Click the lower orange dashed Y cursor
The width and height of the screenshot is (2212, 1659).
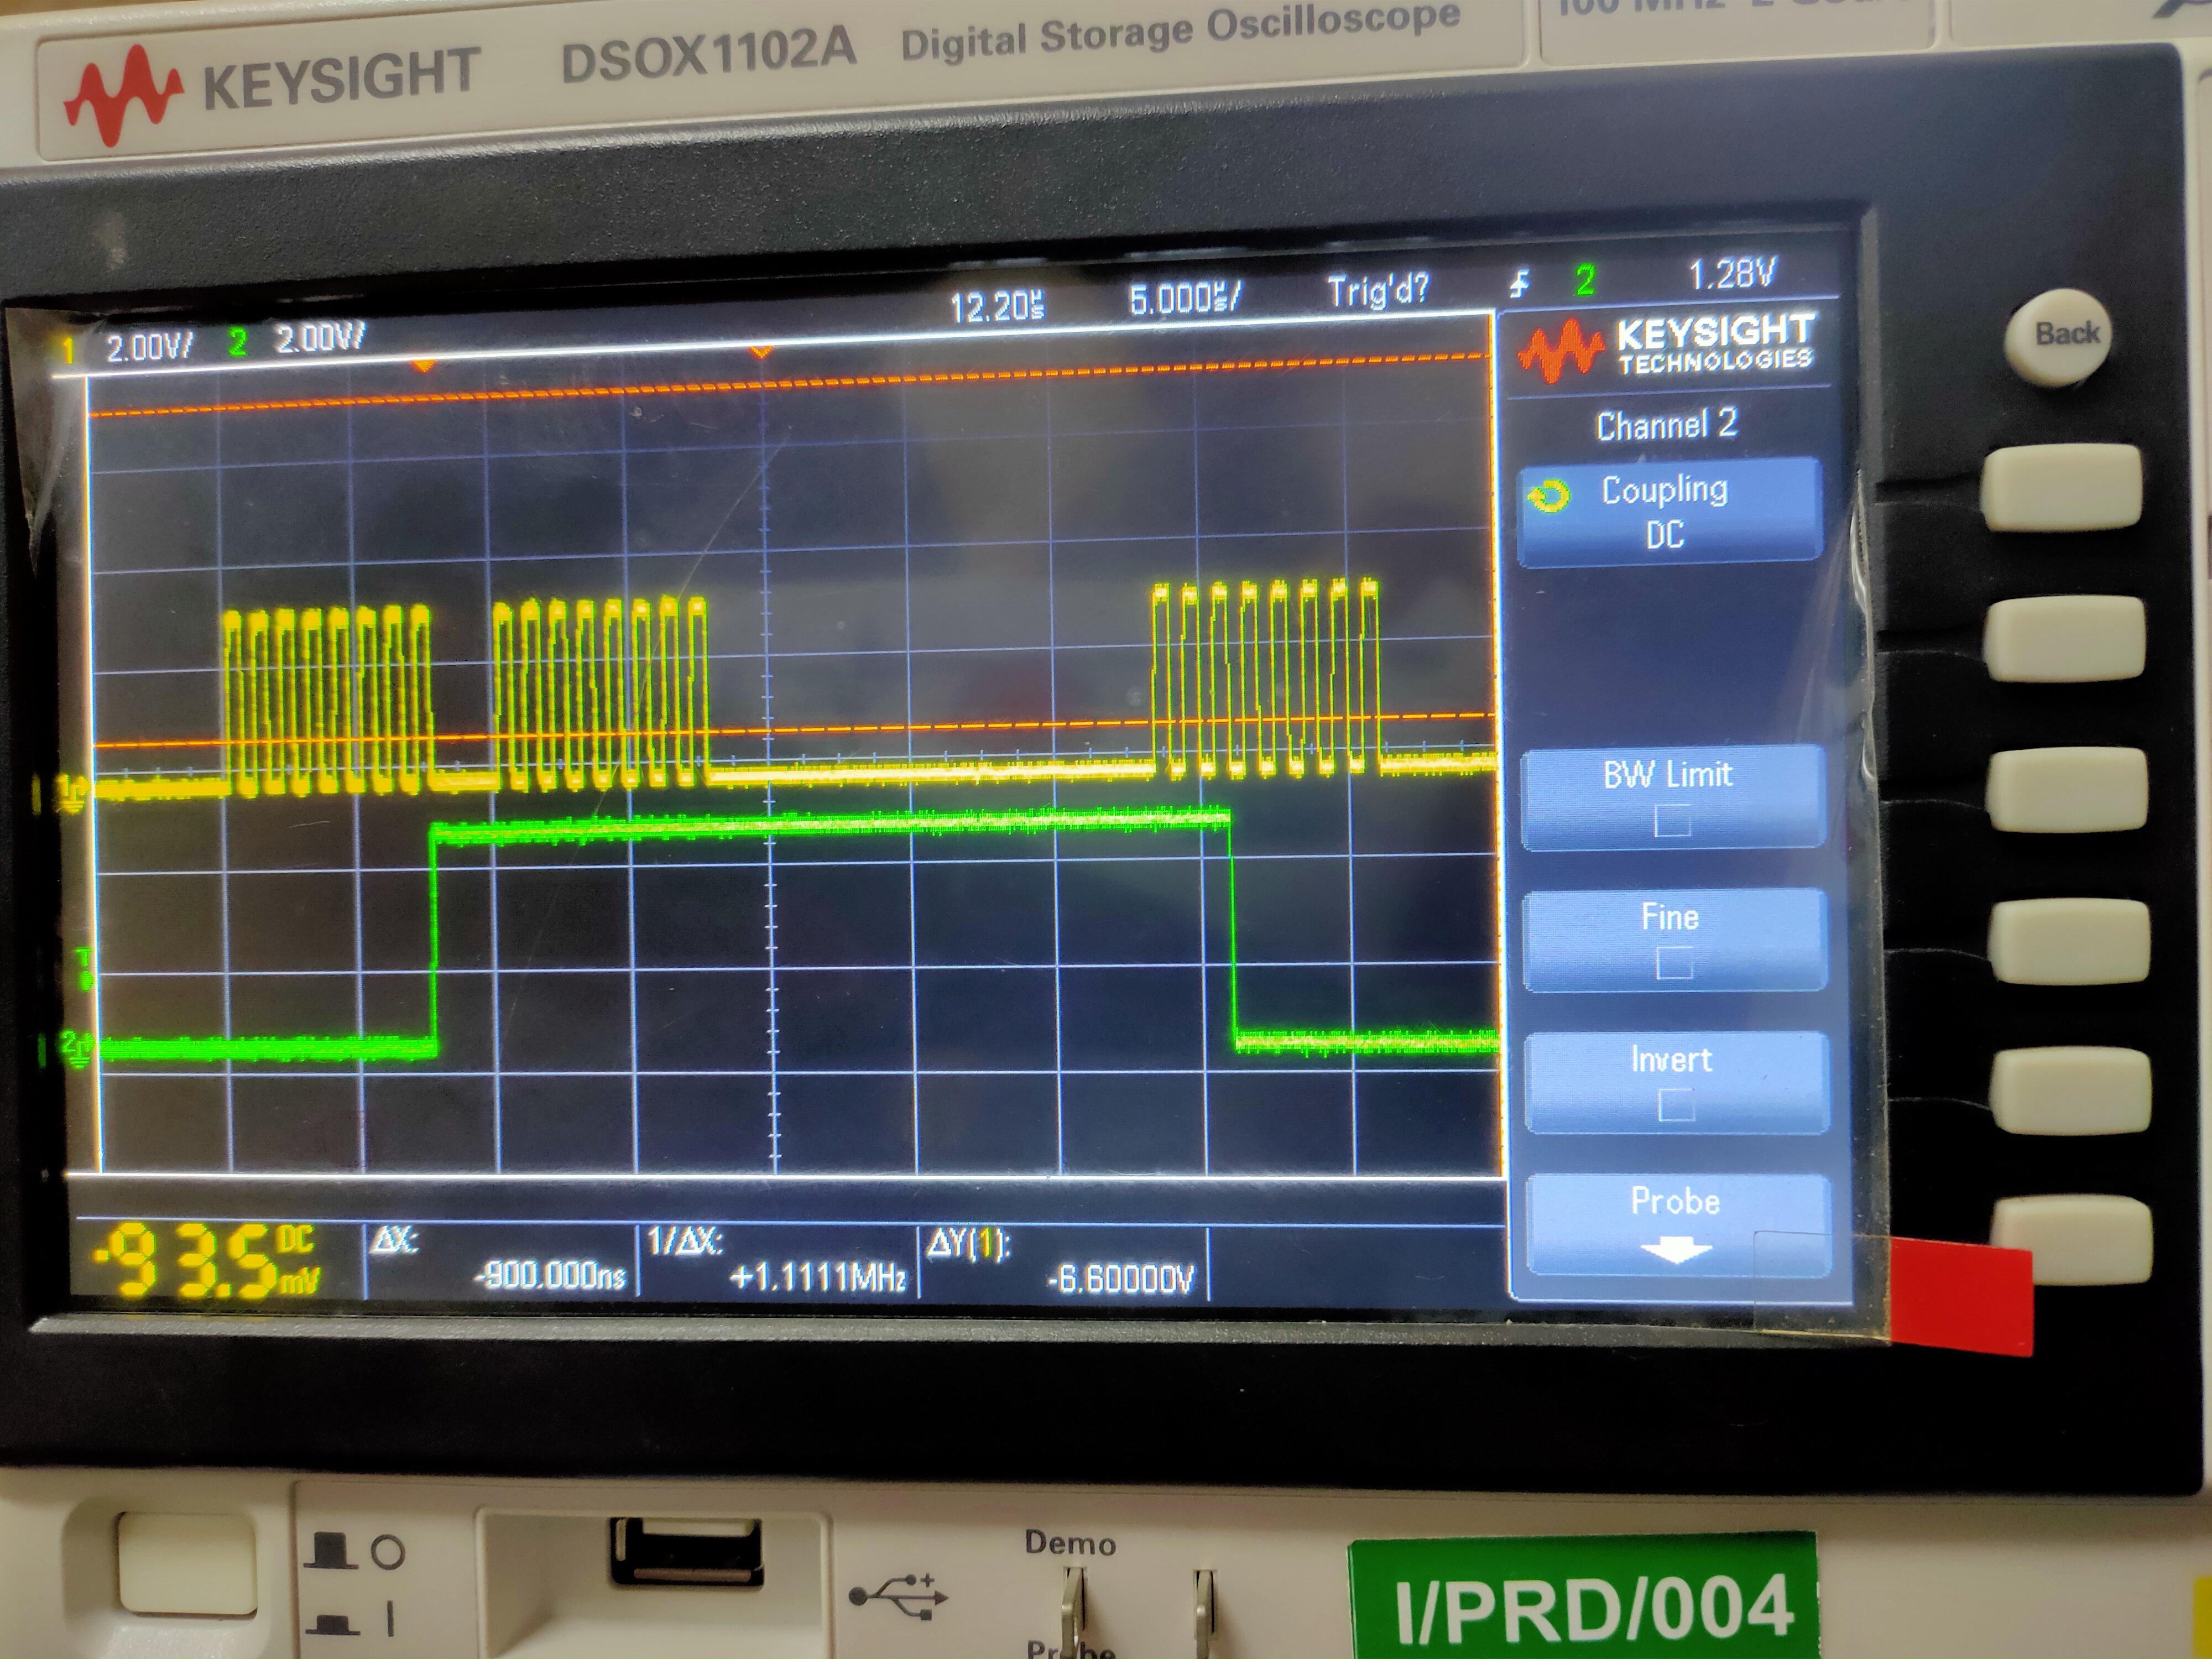795,730
